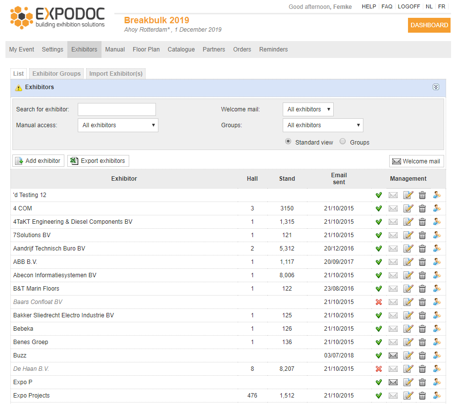Click the trash icon for Bebeka
This screenshot has width=457, height=404.
tap(422, 329)
